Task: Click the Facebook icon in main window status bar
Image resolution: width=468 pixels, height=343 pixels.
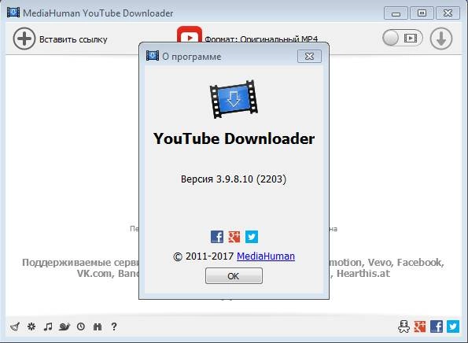Action: coord(437,326)
